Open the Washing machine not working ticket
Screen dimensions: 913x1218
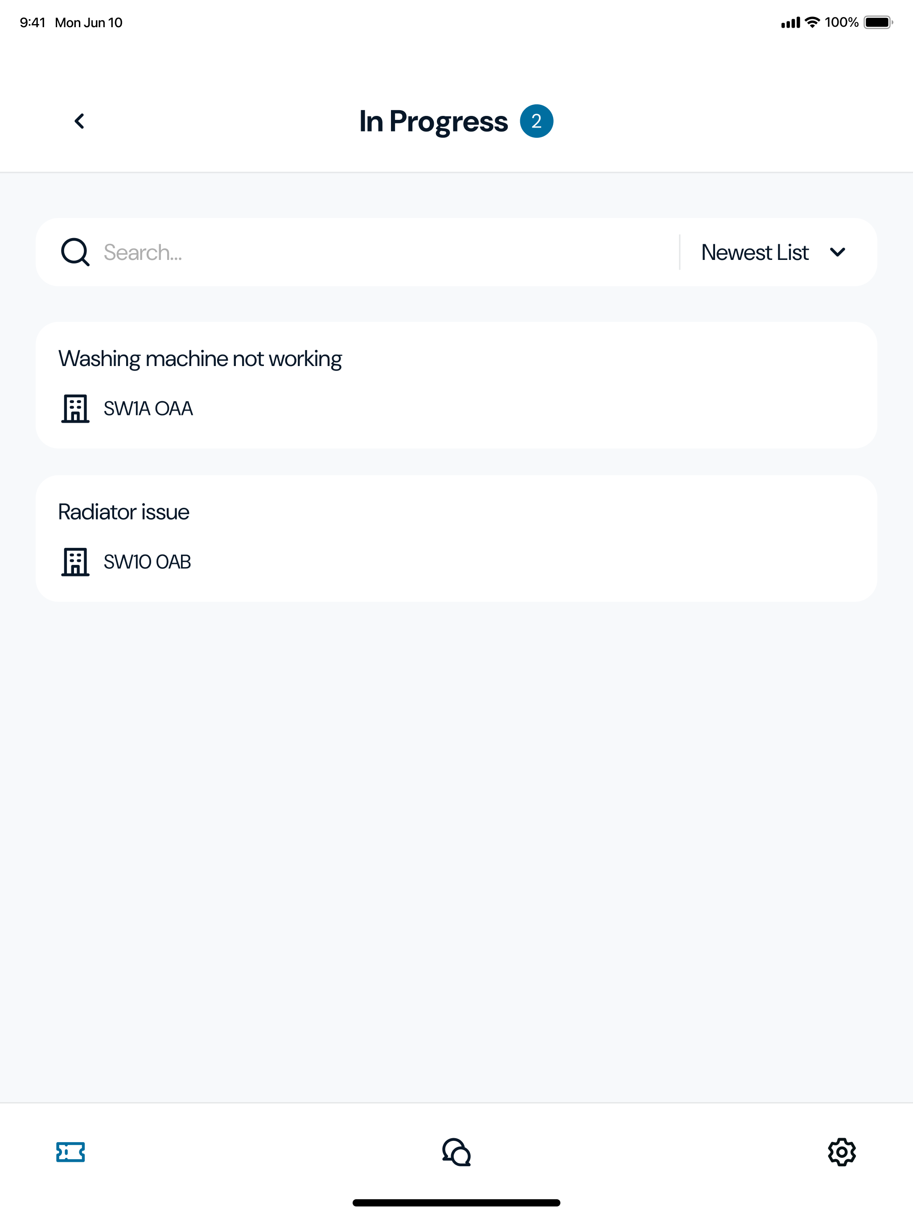[456, 385]
